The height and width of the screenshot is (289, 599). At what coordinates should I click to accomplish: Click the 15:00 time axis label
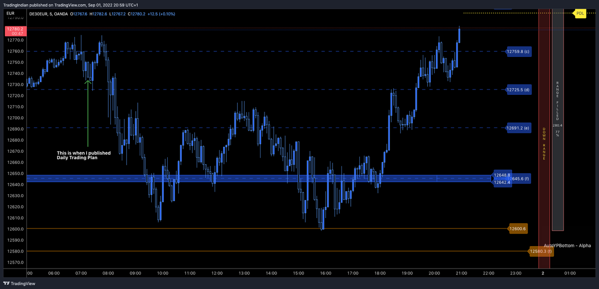coord(298,273)
